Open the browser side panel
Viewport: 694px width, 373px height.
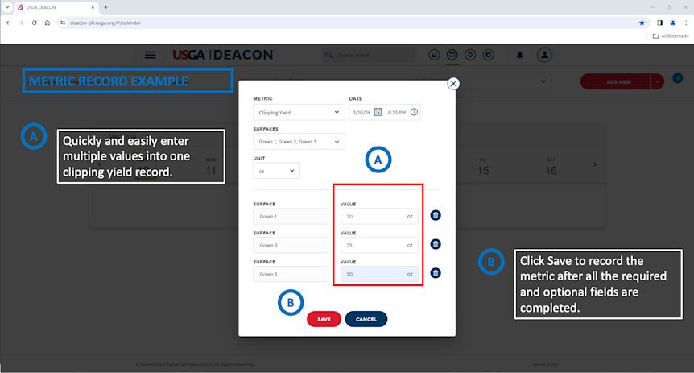(659, 23)
